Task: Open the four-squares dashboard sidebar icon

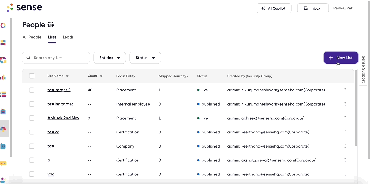Action: 3,43
